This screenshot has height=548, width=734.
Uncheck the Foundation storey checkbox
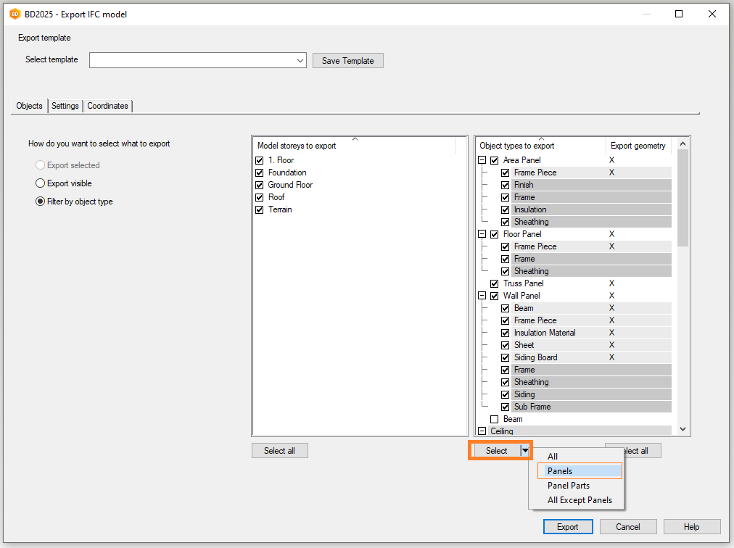[260, 173]
